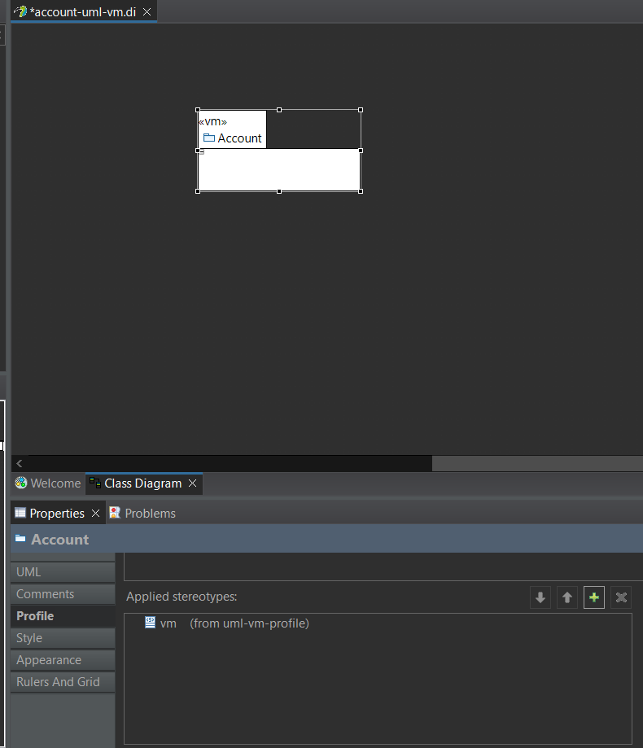The width and height of the screenshot is (643, 748).
Task: Move the selected stereotype down with the arrow
Action: point(540,597)
